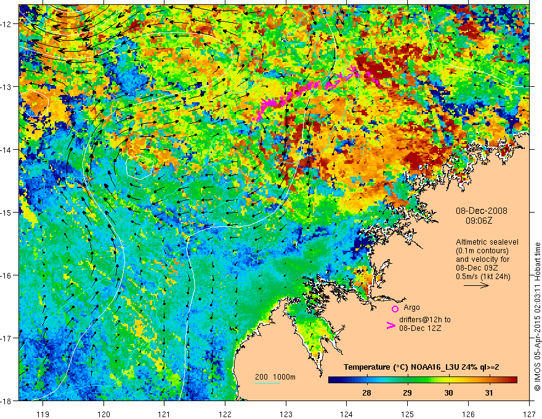Click the 31 value on the color bar
This screenshot has height=419, width=542.
(489, 393)
